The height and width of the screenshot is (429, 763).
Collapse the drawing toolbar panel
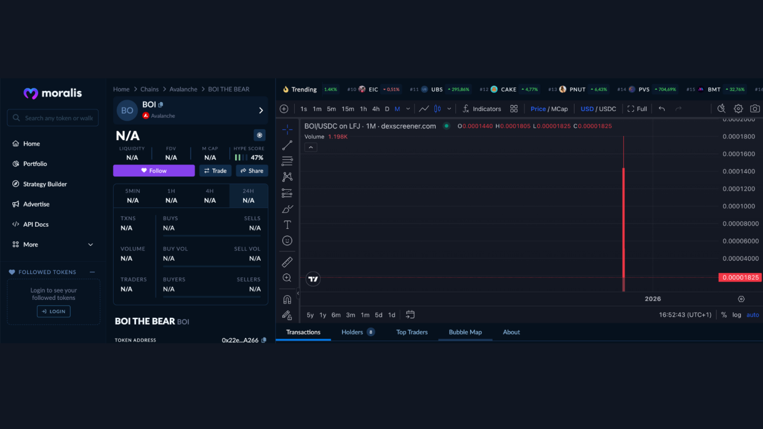point(298,293)
